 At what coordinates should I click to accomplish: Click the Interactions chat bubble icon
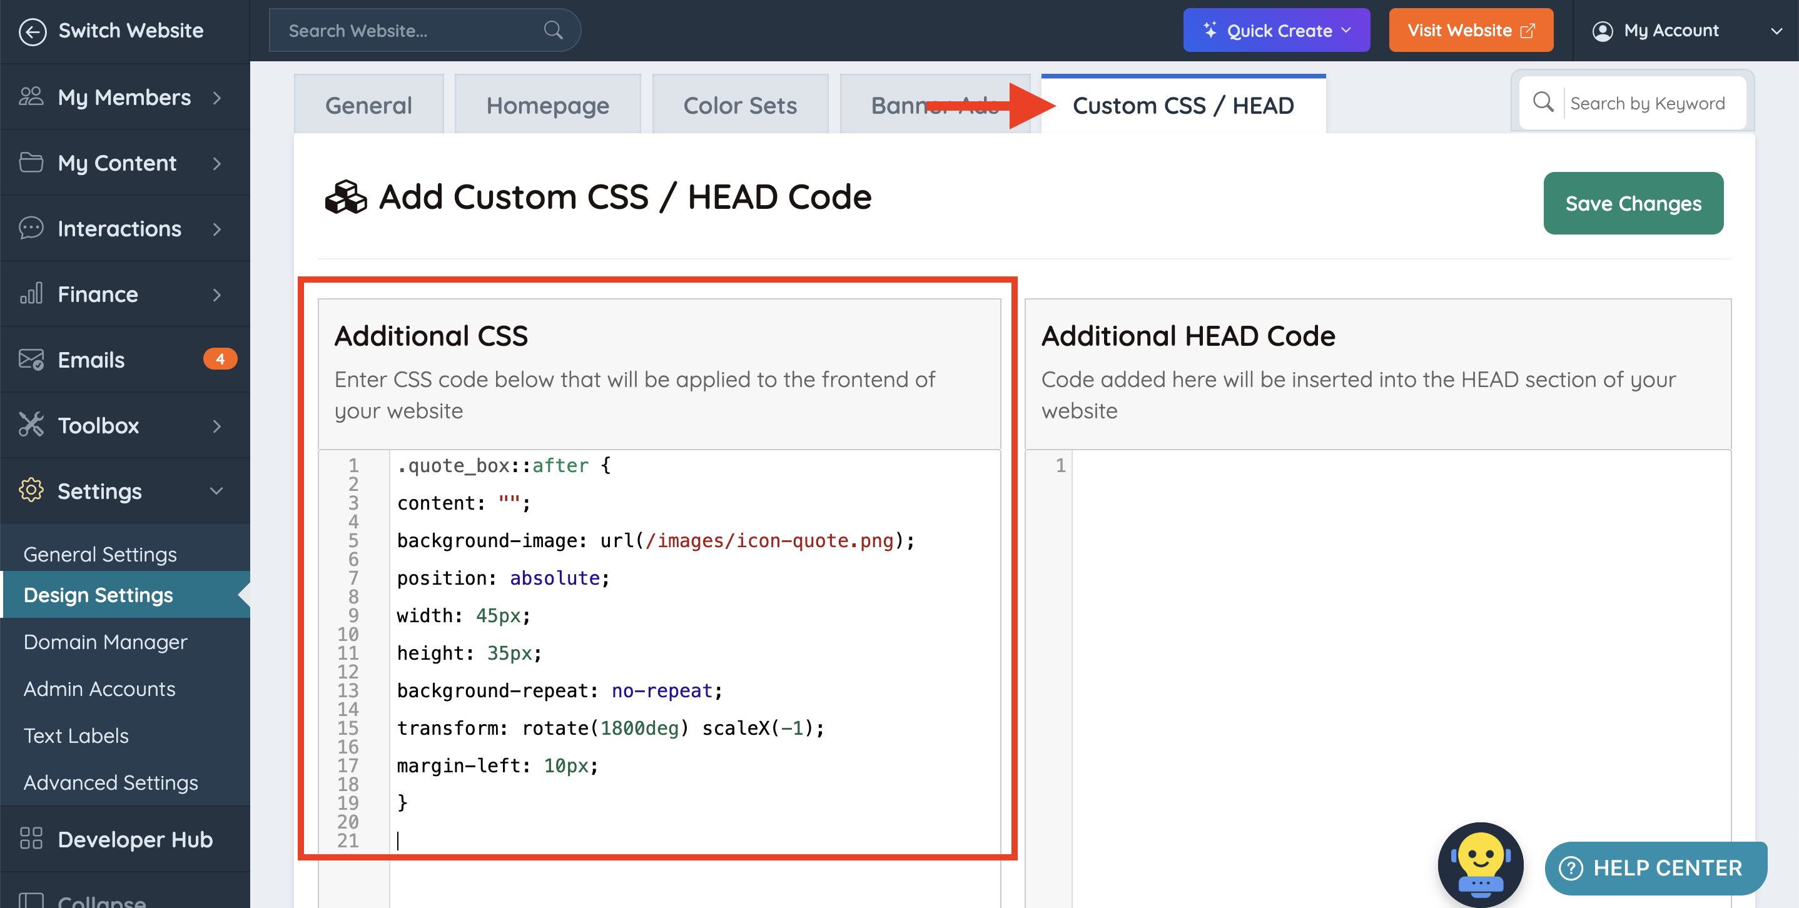click(31, 228)
